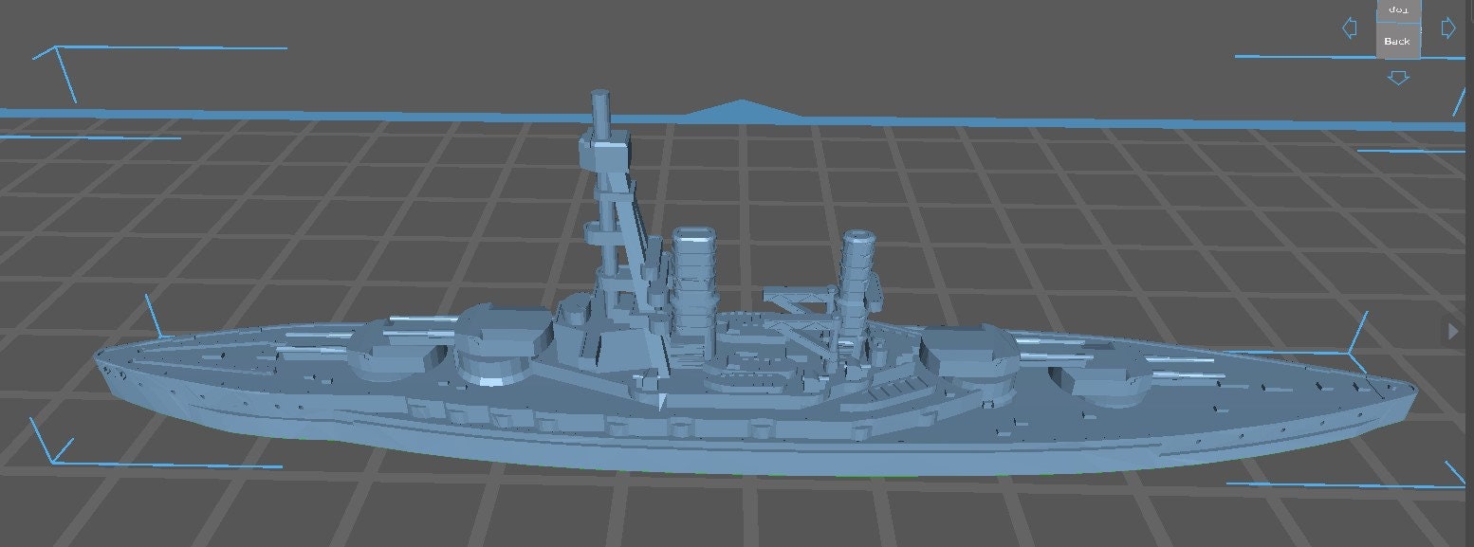Click the Top face of the view cube
Screen dimensions: 1474x547
coord(1398,9)
